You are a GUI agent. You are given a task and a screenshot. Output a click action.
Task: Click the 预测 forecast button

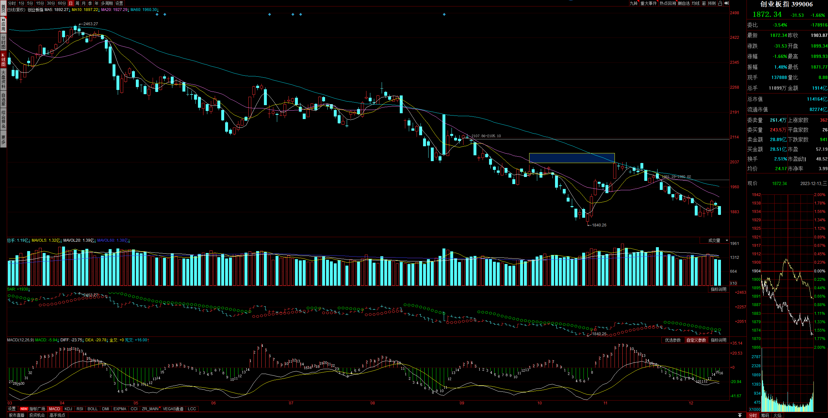coord(712,3)
